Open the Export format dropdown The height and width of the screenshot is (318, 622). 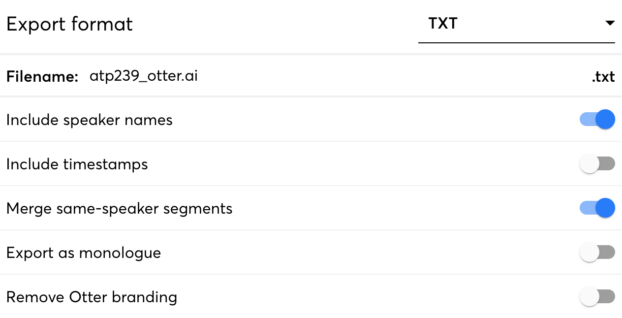[x=516, y=24]
